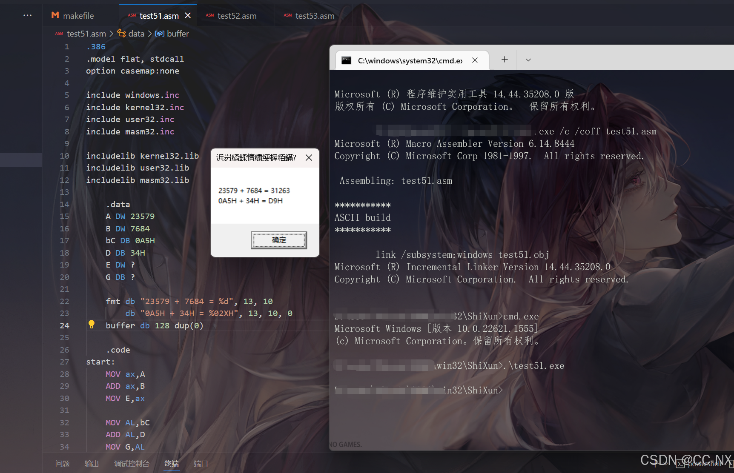Open the more actions ellipsis menu
The width and height of the screenshot is (734, 473).
[x=28, y=15]
